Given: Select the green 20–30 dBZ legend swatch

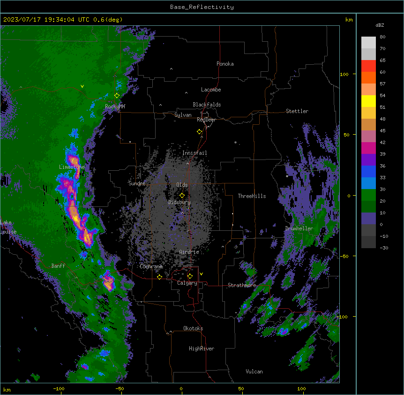Looking at the screenshot, I should point(368,195).
